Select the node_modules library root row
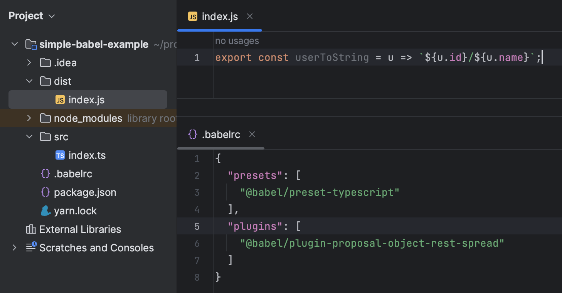Screen dimensions: 562x293 [88, 118]
